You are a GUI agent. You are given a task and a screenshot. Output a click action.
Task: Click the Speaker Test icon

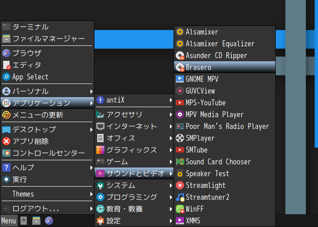[x=180, y=173]
